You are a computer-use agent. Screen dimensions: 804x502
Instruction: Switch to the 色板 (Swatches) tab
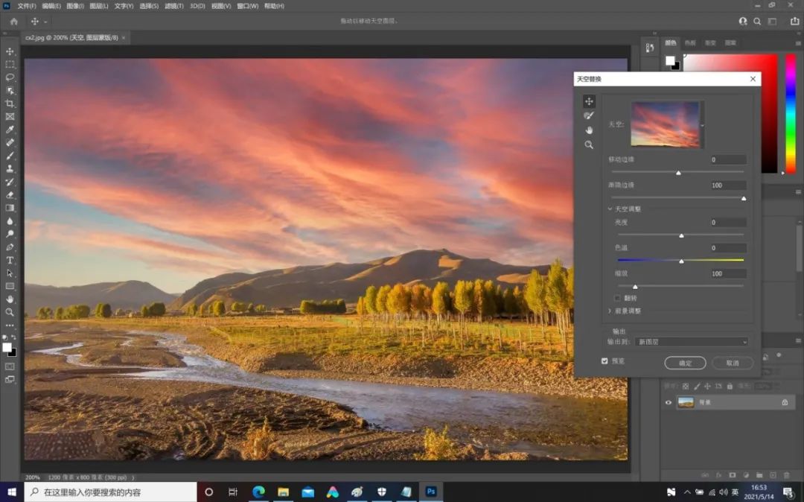coord(691,42)
